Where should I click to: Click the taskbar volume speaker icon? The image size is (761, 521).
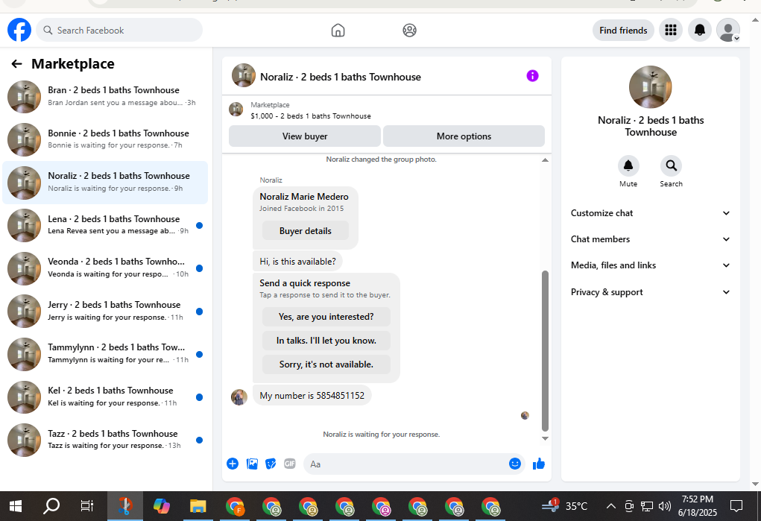(x=664, y=506)
